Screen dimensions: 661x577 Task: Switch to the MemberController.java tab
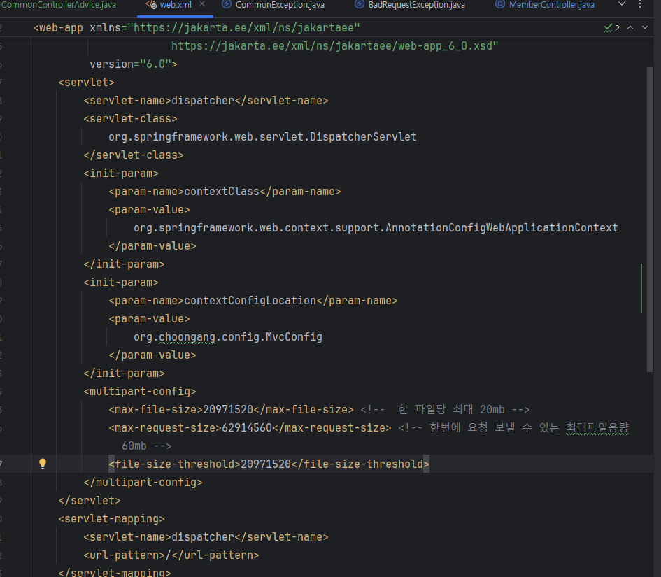point(551,5)
